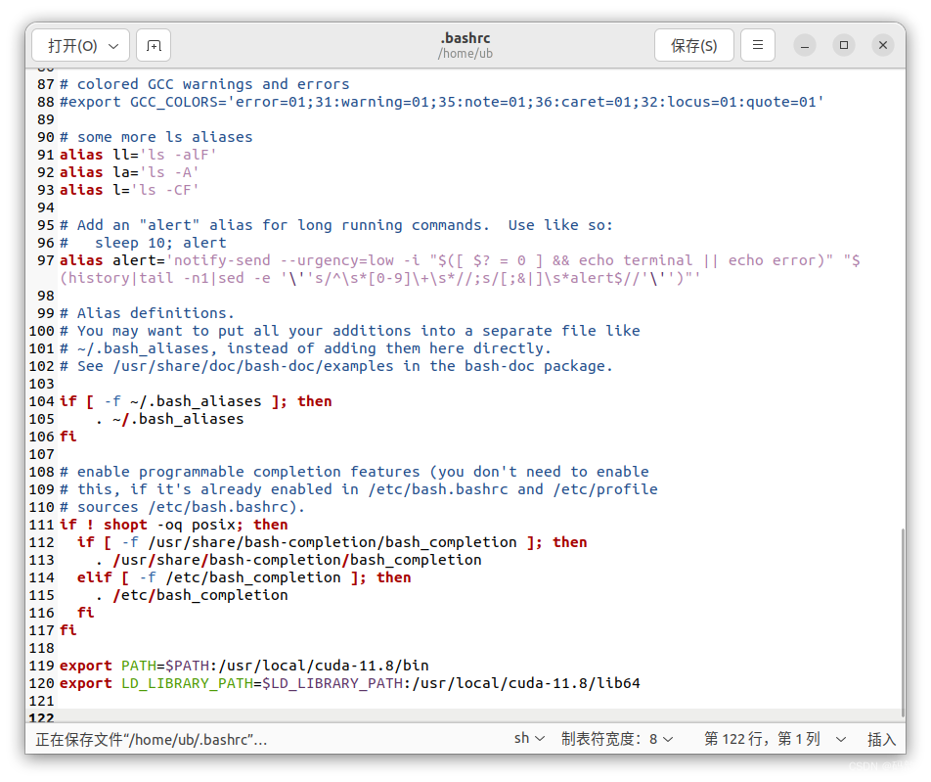Viewport: 931px width, 782px height.
Task: Click the ". ~/.bash_aliases" source line
Action: click(169, 419)
